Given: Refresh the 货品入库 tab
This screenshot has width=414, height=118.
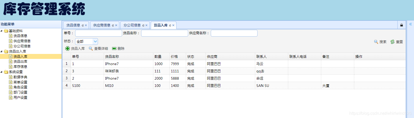Looking at the screenshot, I should coord(170,25).
